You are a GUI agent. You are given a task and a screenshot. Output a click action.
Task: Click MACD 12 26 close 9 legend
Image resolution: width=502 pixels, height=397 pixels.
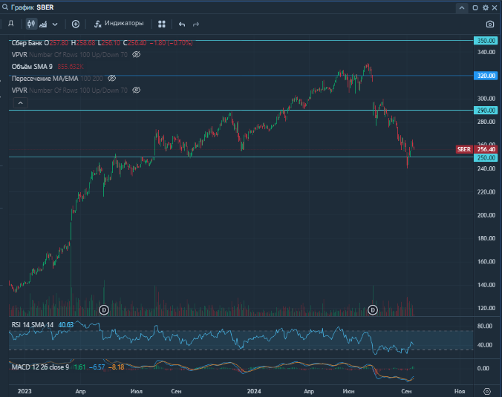[40, 367]
